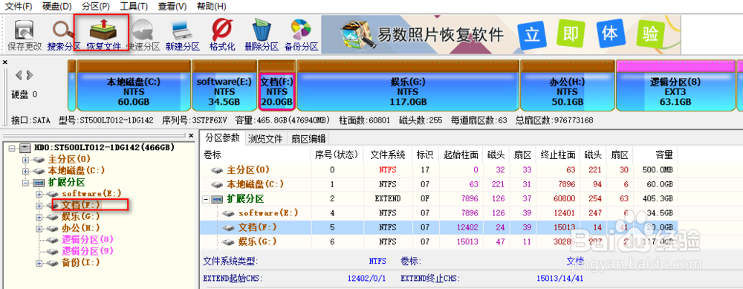Click the Backup Partition (备份分区) icon

coord(301,36)
